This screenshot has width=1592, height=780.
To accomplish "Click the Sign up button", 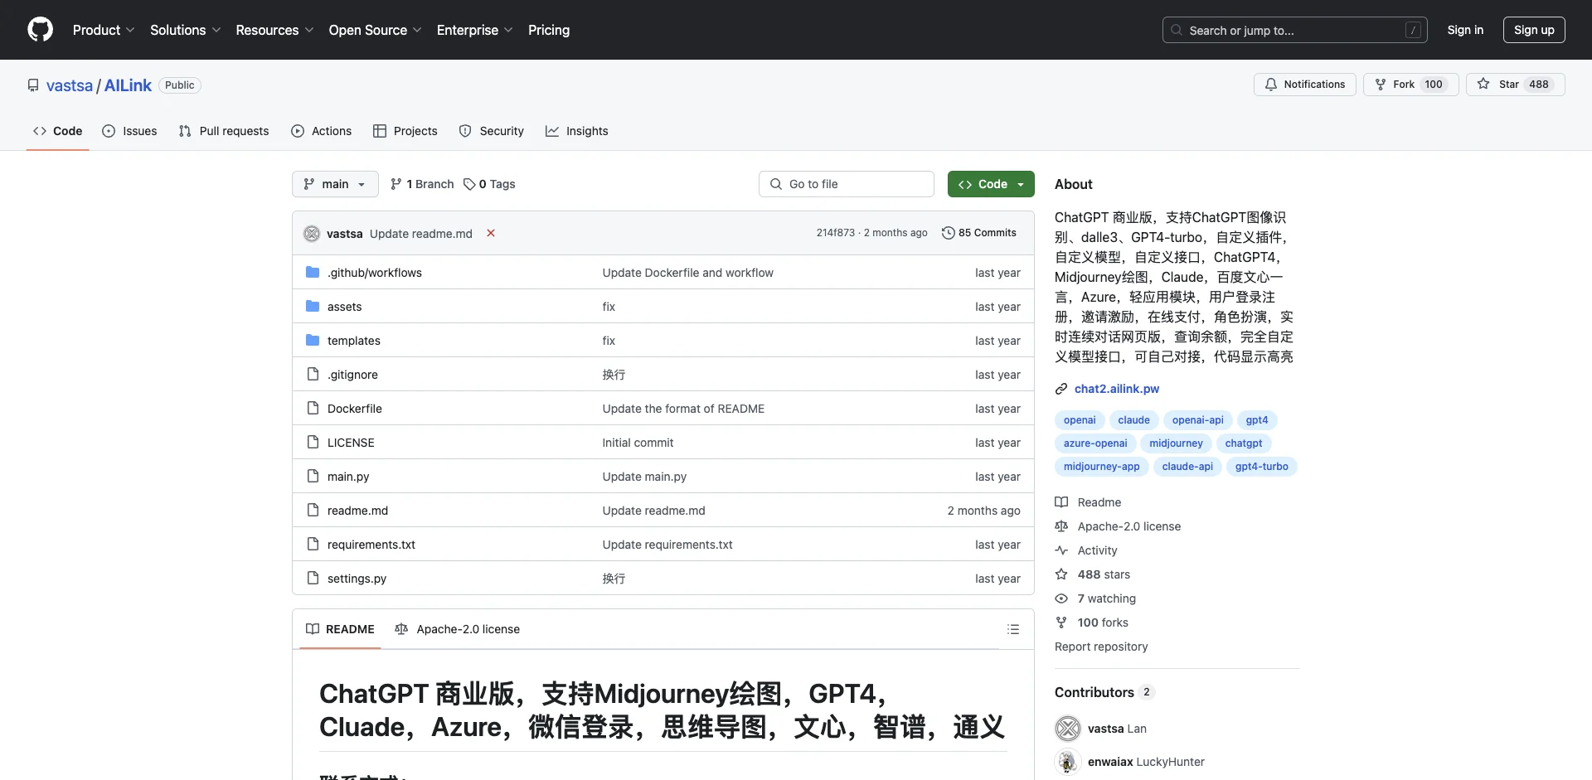I will (1534, 30).
